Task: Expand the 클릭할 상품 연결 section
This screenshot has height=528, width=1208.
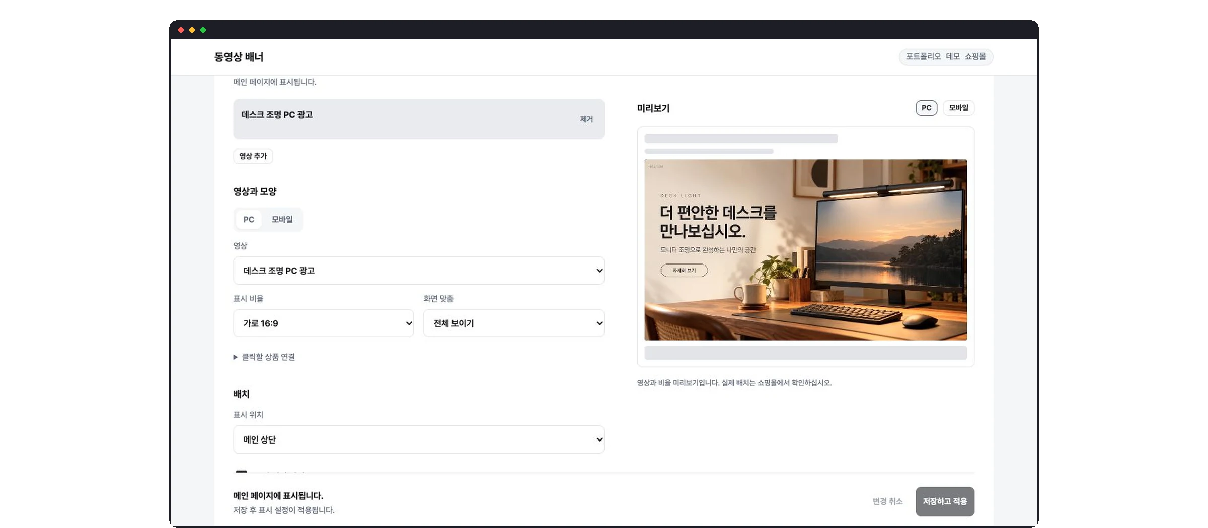Action: [x=264, y=357]
